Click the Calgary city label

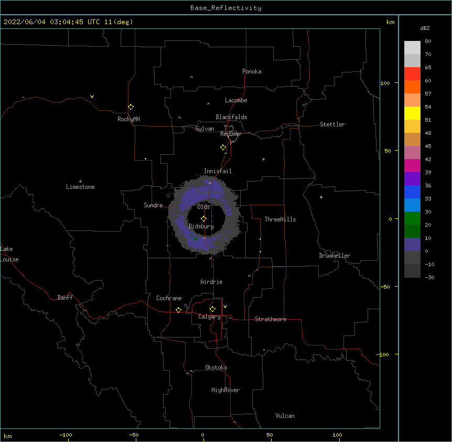(x=209, y=317)
